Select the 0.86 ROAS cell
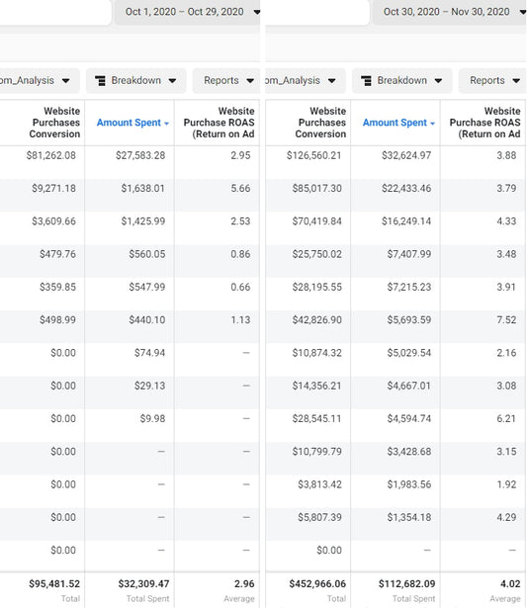Screen dimensions: 527x608 coord(240,254)
